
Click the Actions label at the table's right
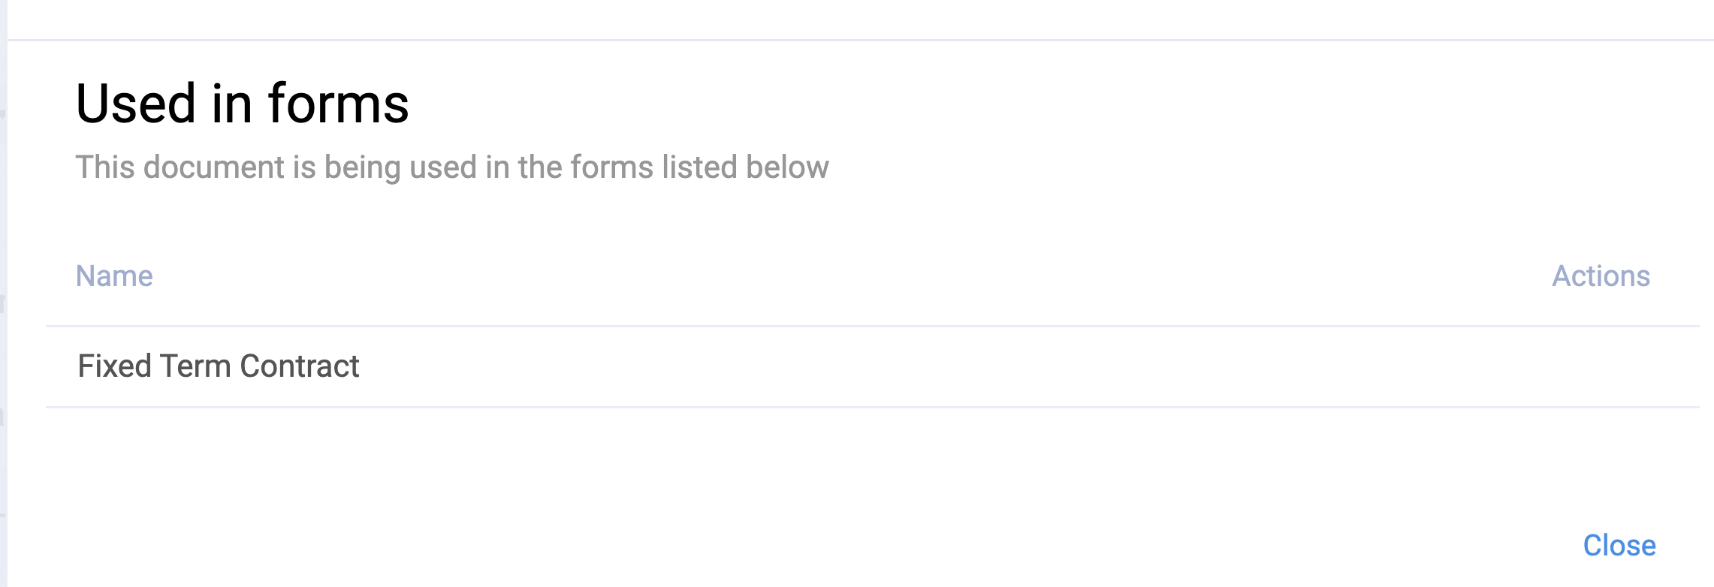coord(1601,276)
